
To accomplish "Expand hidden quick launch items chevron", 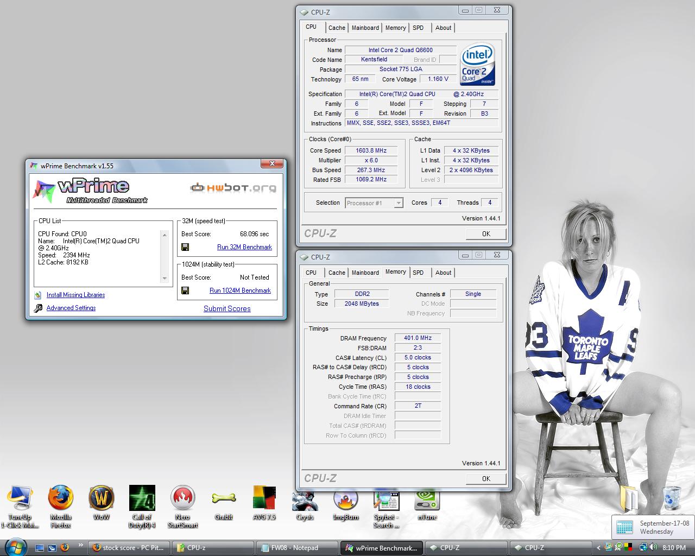I will 81,545.
